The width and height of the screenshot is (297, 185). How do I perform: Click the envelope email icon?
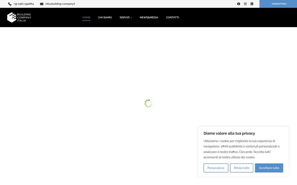point(42,4)
